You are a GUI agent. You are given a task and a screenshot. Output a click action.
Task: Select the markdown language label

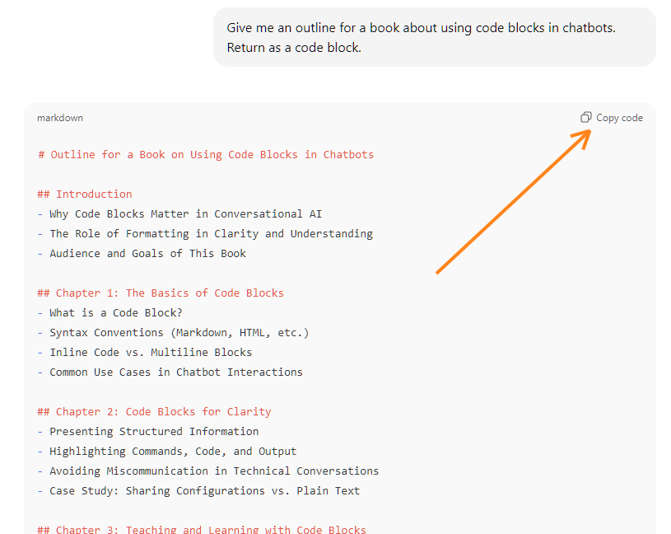click(x=60, y=118)
